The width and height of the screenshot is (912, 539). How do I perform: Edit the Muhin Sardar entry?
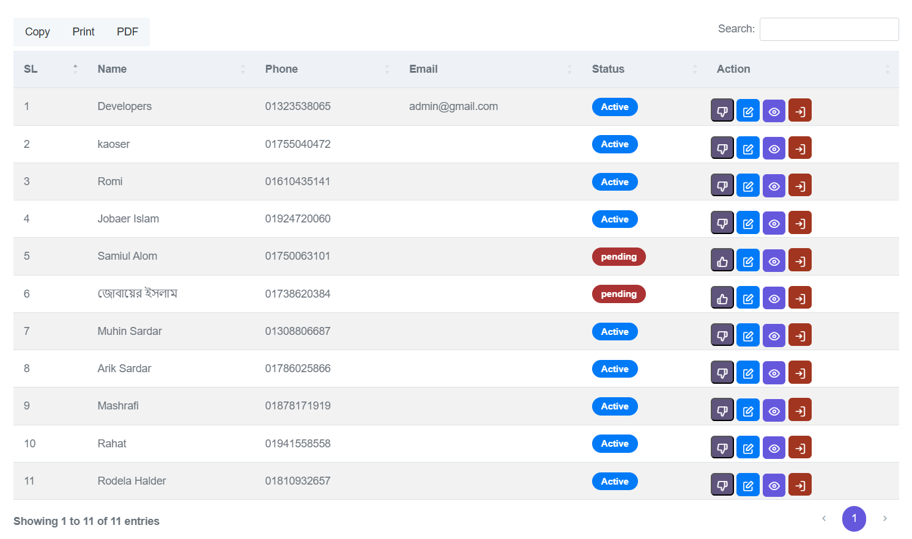click(x=747, y=335)
